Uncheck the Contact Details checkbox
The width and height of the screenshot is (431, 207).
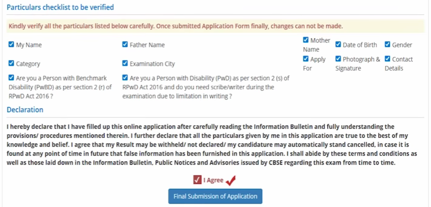(x=387, y=59)
